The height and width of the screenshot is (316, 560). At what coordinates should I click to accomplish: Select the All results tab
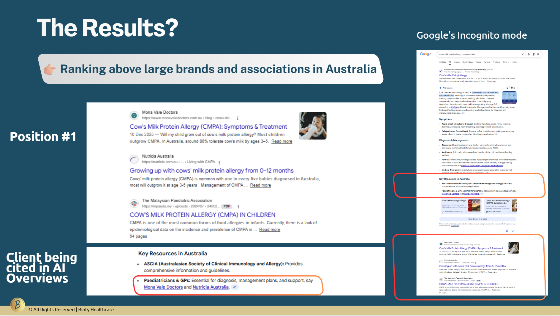(x=450, y=62)
